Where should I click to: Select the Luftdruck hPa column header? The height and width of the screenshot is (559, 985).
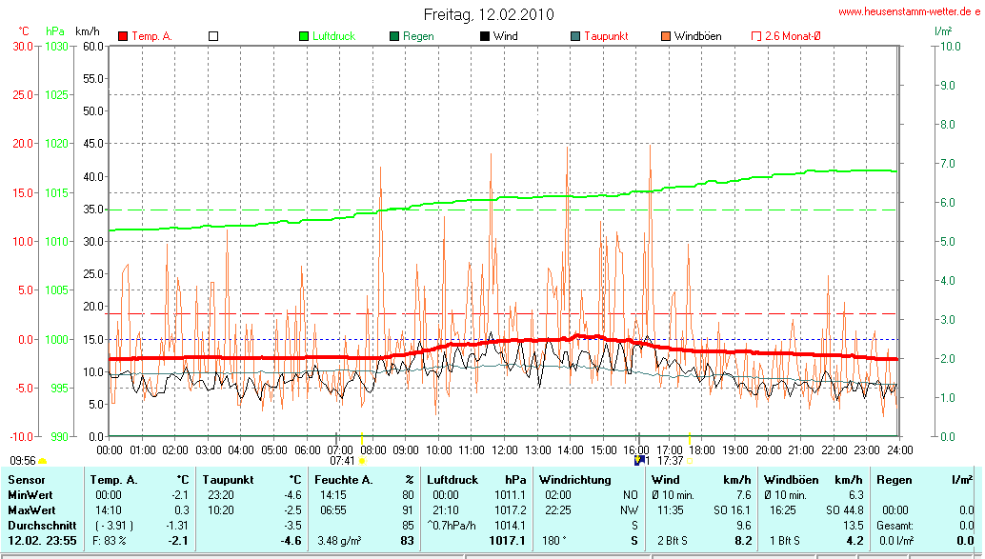coord(475,480)
